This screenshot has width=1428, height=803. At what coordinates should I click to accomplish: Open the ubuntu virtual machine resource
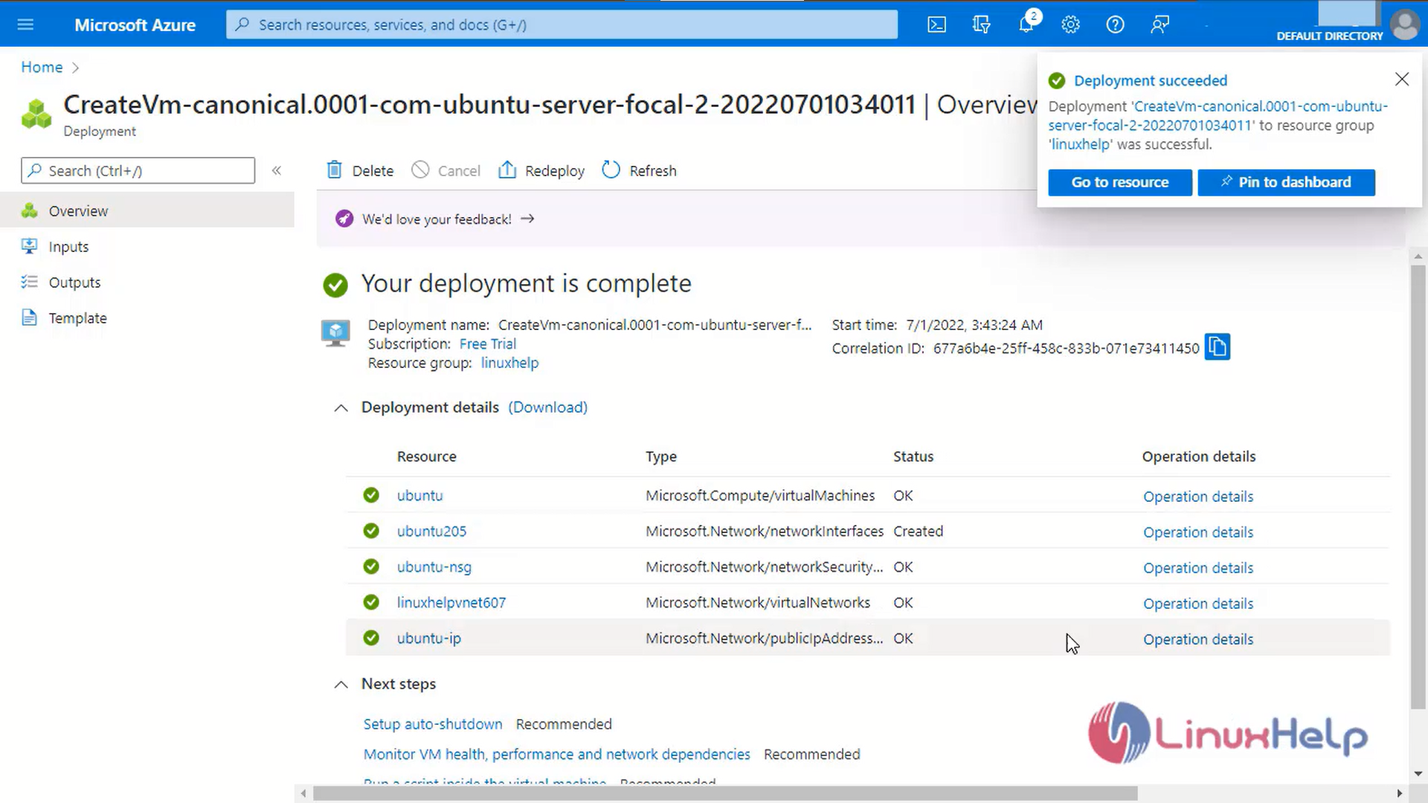tap(419, 495)
